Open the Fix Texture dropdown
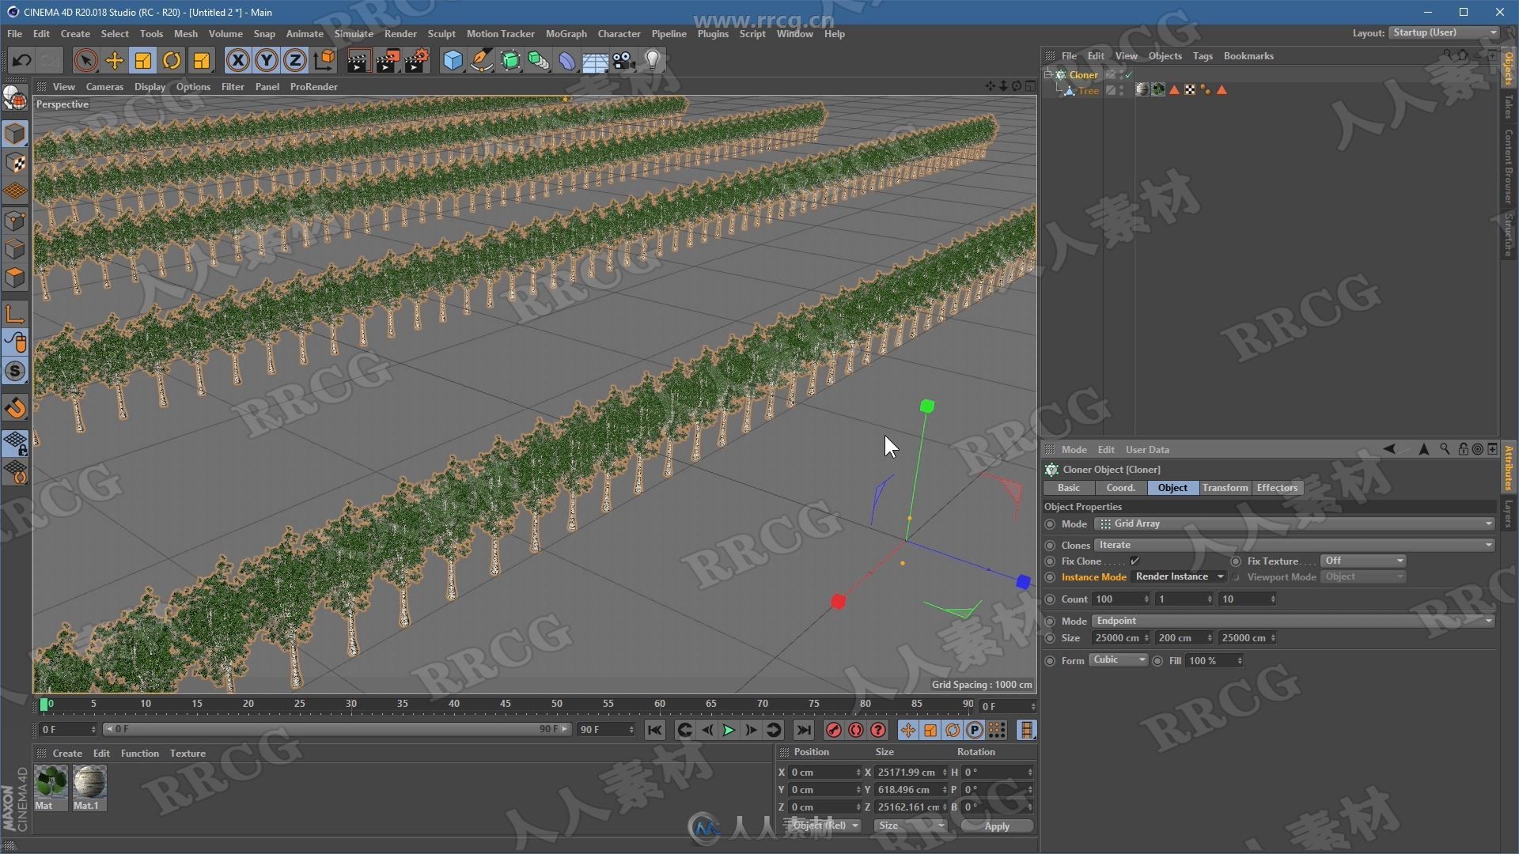The height and width of the screenshot is (854, 1519). tap(1362, 561)
